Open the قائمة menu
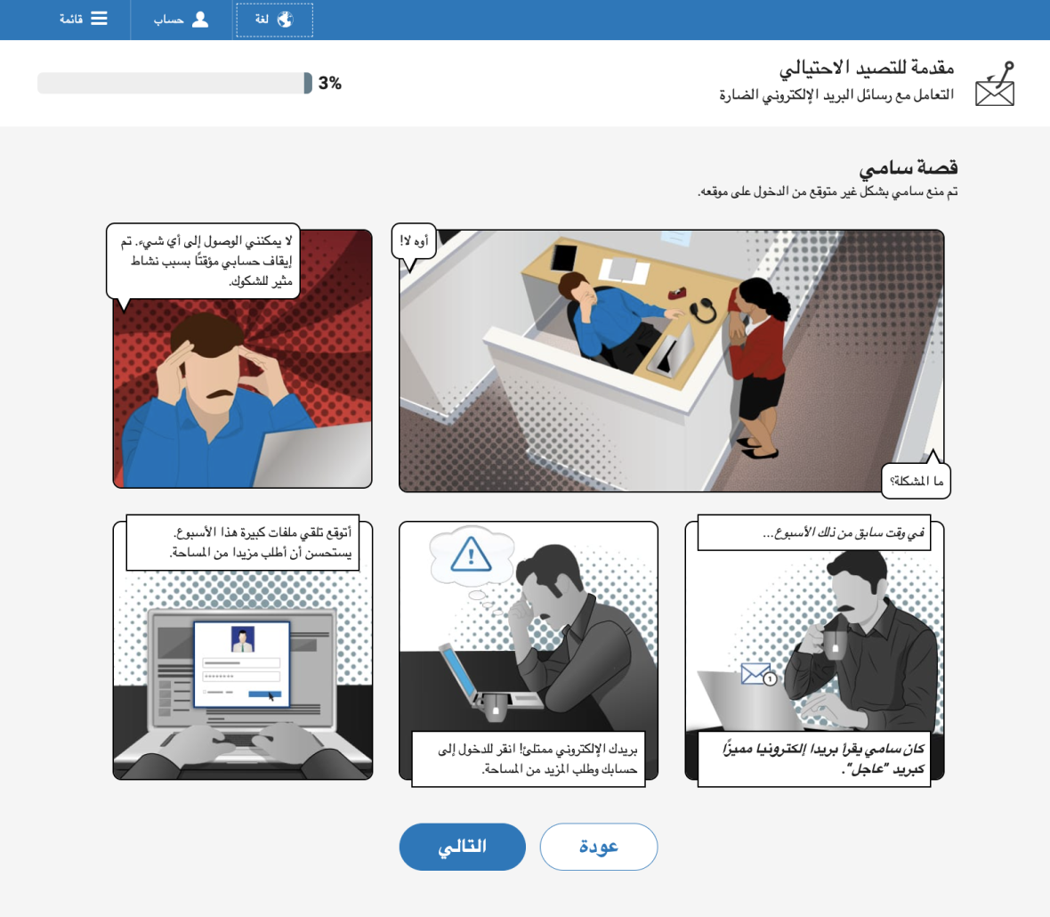 (x=83, y=20)
